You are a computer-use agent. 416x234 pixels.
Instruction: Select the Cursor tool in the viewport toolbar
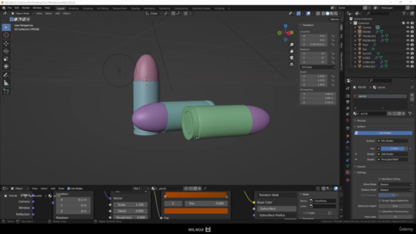coord(6,35)
